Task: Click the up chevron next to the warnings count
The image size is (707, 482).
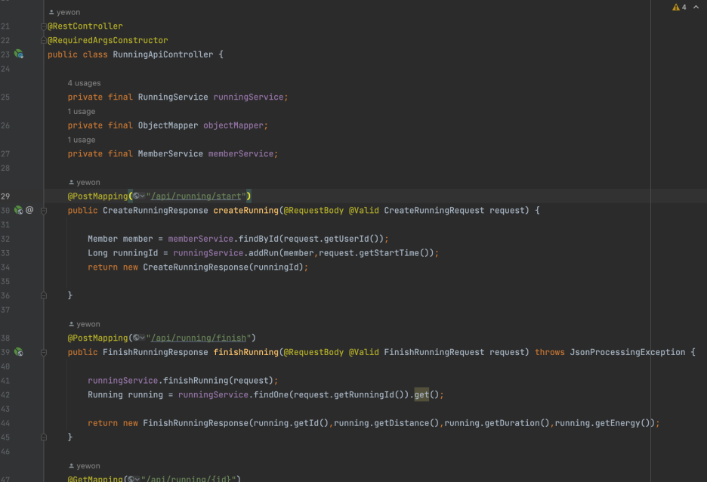Action: click(x=696, y=8)
